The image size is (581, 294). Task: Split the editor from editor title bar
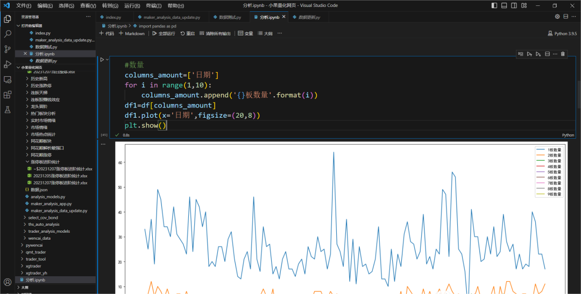click(x=566, y=17)
